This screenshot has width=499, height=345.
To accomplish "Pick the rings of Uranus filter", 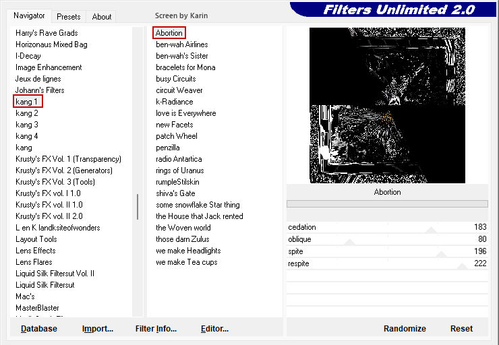I will pyautogui.click(x=179, y=170).
